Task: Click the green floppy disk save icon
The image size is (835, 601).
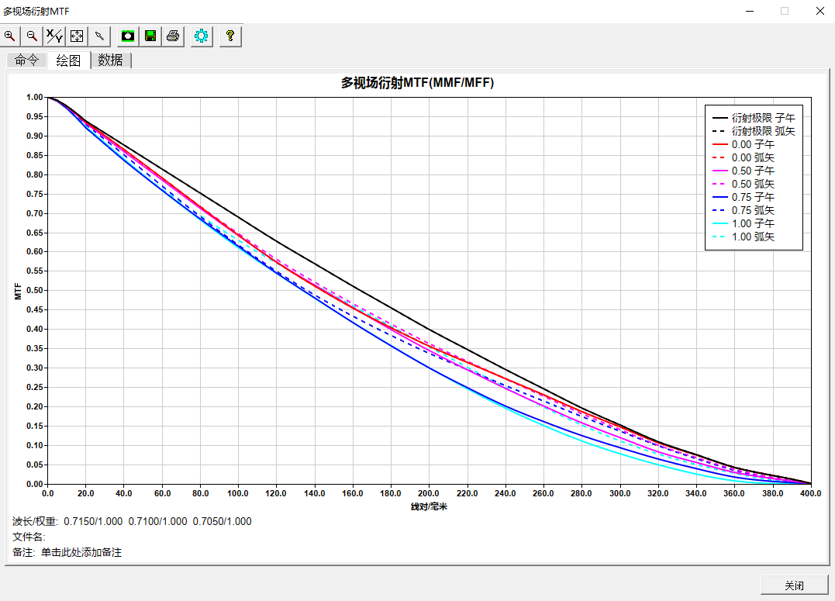Action: pyautogui.click(x=150, y=36)
